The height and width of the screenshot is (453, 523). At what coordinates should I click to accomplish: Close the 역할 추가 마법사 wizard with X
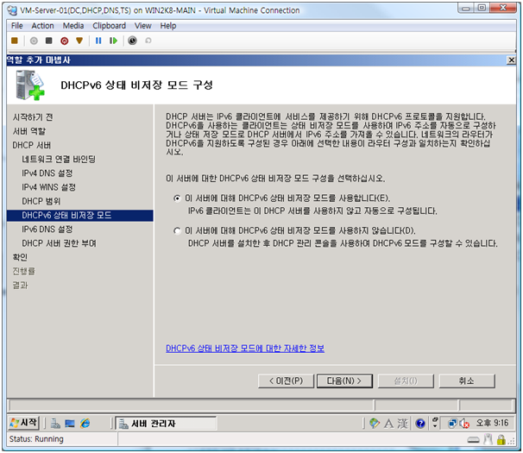click(x=511, y=60)
